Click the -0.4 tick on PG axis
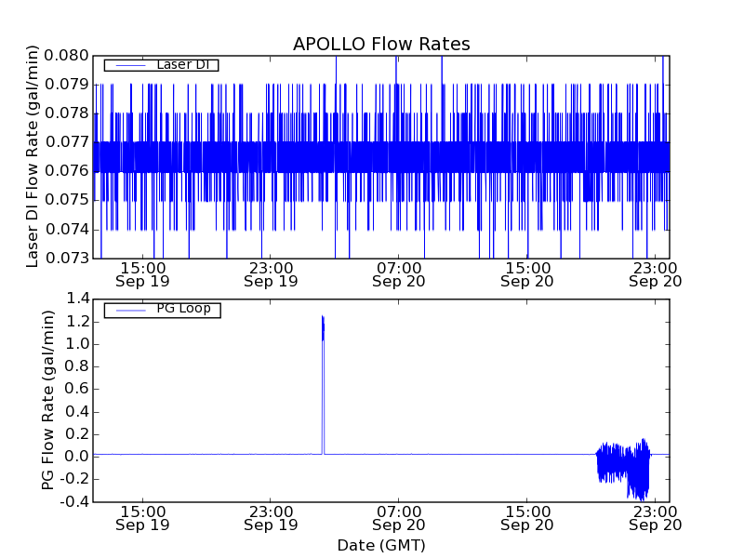 pos(76,501)
